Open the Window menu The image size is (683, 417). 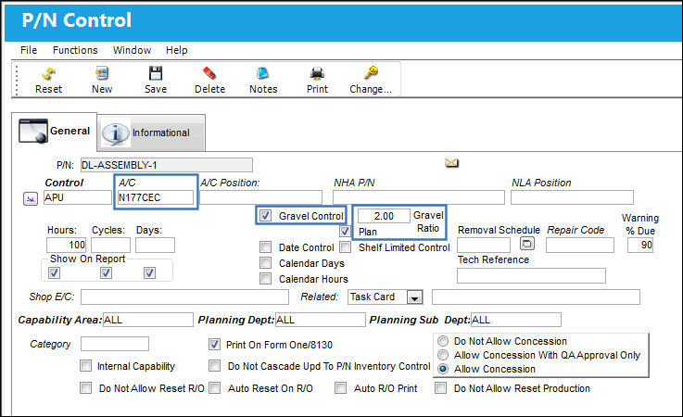point(132,50)
